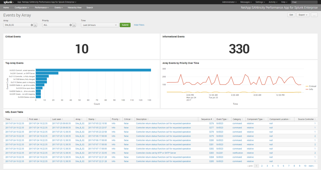Clear the ALL priority selection
Image resolution: width=321 pixels, height=170 pixels.
coord(70,25)
